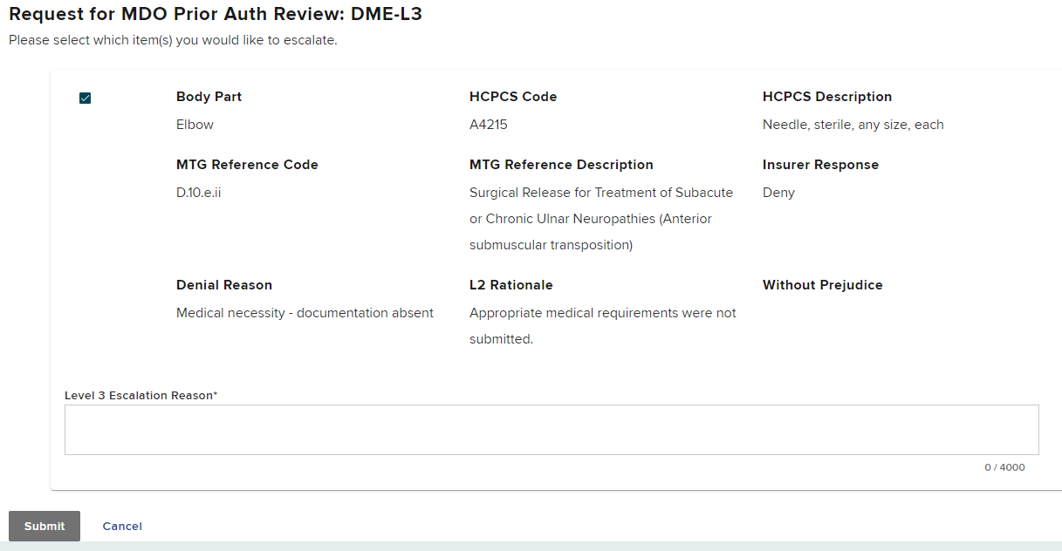Image resolution: width=1062 pixels, height=551 pixels.
Task: Cancel the escalation request
Action: coord(122,526)
